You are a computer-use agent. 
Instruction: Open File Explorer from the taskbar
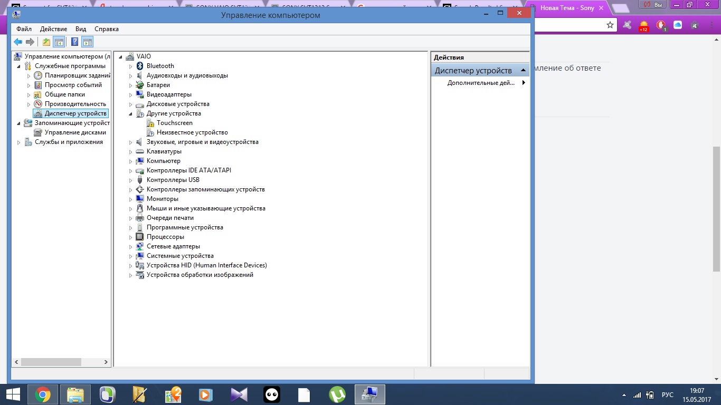click(x=75, y=394)
